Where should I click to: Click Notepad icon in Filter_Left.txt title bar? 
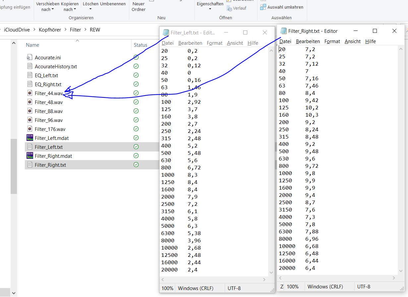pos(165,32)
